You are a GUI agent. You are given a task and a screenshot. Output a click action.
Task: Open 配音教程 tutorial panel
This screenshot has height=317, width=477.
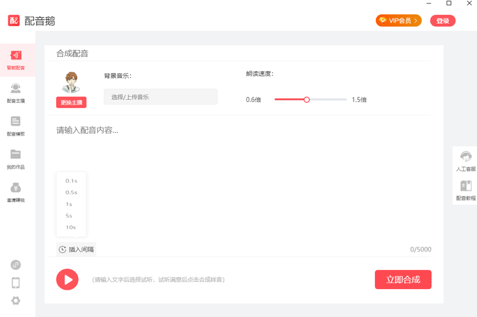[x=466, y=189]
